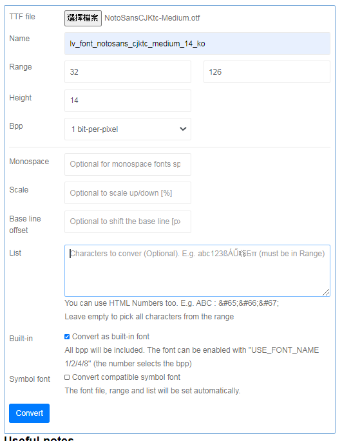Enable the Convert compatible symbol font checkbox
Viewport: 342px width, 441px height.
[67, 377]
